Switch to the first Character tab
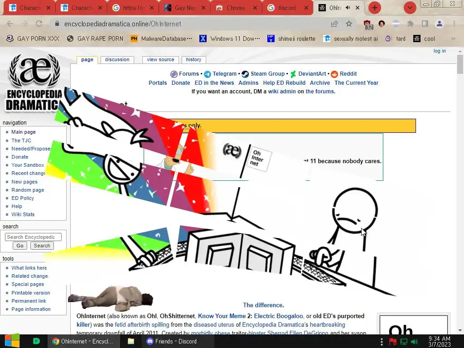464x348 pixels. (x=29, y=8)
